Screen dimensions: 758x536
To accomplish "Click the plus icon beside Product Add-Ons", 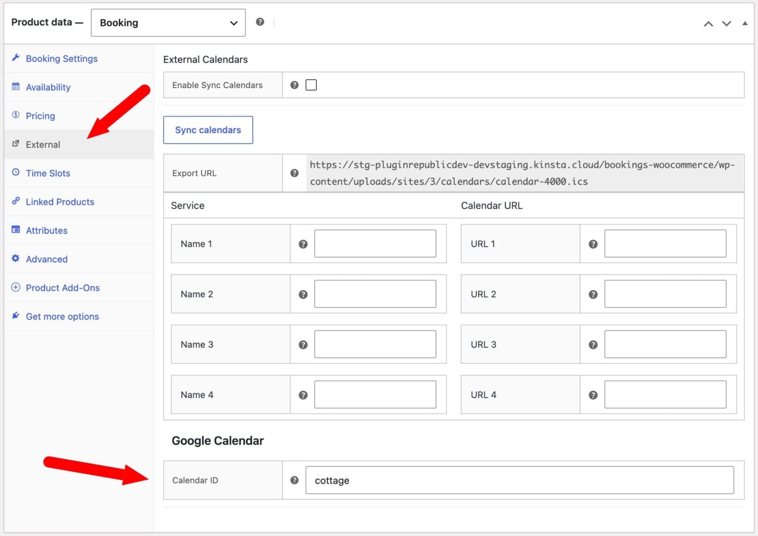I will click(x=16, y=287).
